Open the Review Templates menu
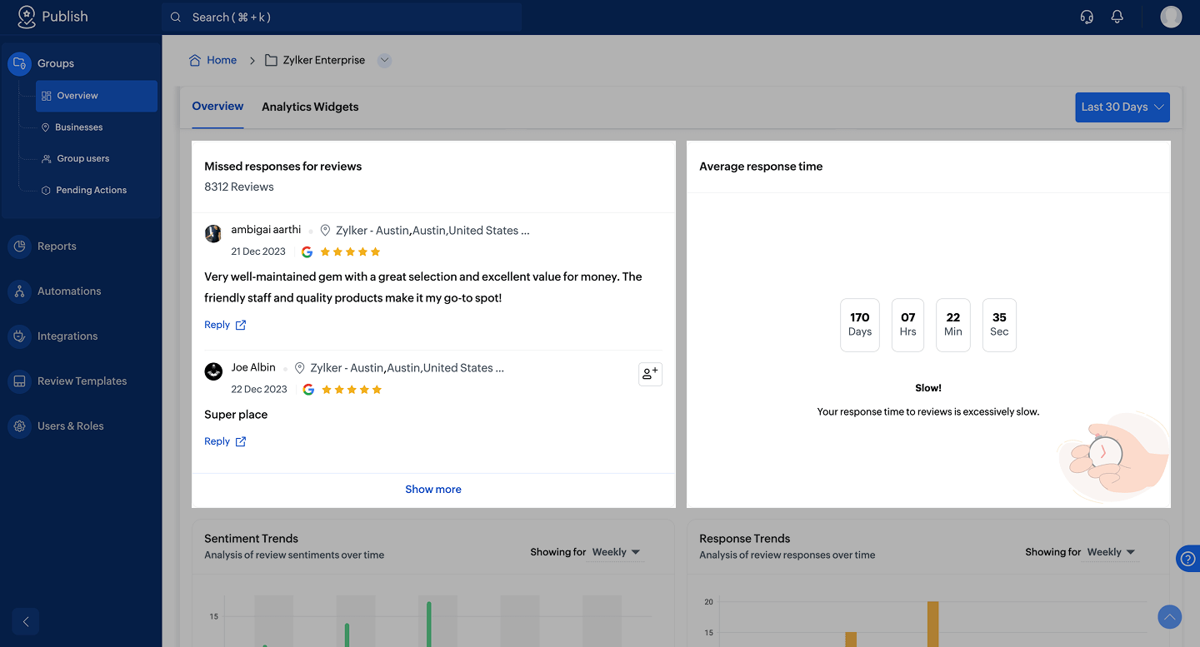 [82, 381]
